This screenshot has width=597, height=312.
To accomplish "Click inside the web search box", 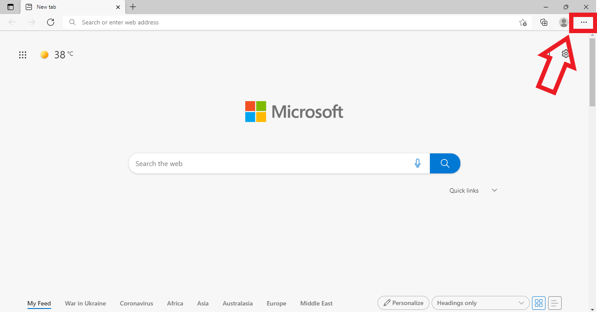I will pos(262,163).
